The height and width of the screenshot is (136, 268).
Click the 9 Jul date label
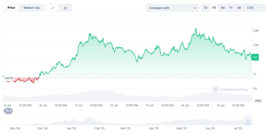tap(8, 105)
